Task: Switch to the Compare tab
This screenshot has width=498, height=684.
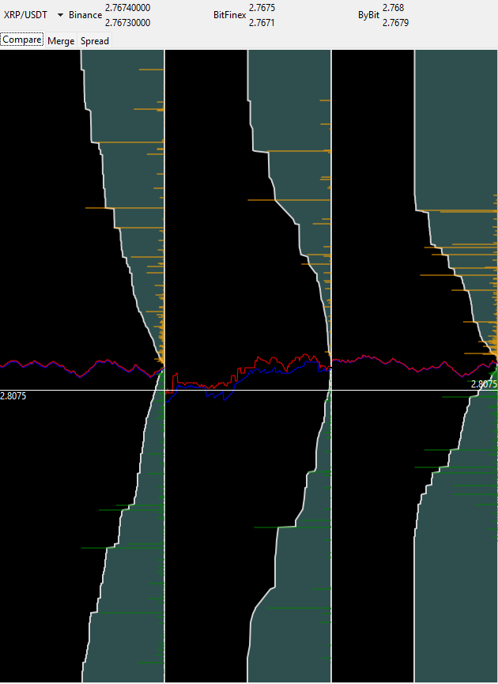Action: coord(22,40)
